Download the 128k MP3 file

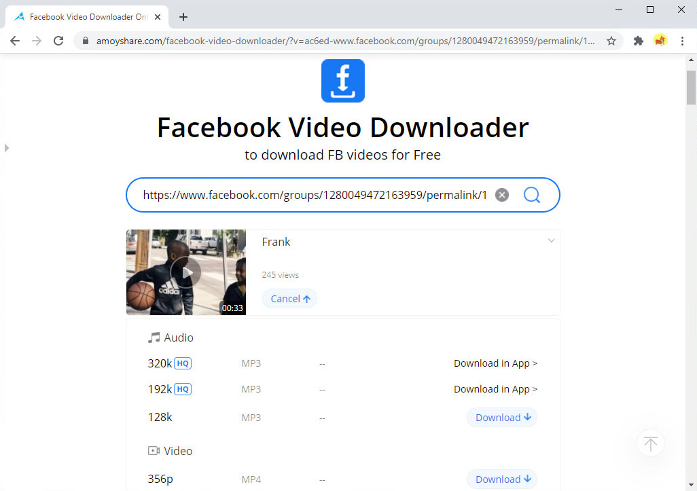[x=501, y=417]
